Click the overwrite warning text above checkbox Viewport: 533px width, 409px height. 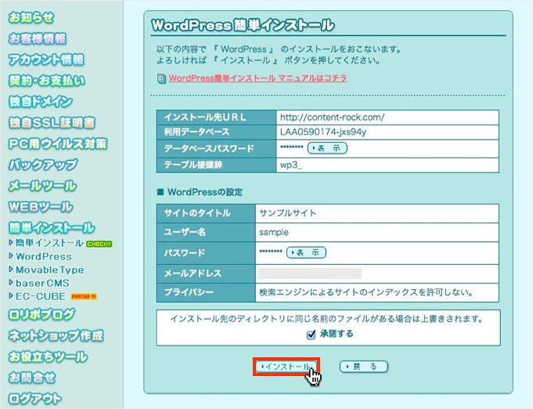(326, 319)
